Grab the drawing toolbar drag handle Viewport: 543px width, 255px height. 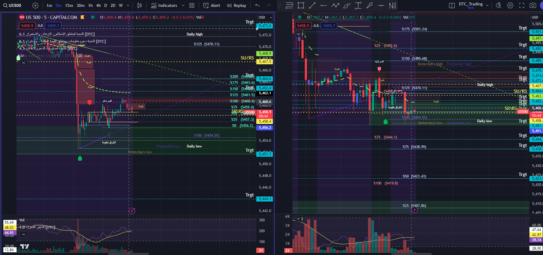pos(279,5)
